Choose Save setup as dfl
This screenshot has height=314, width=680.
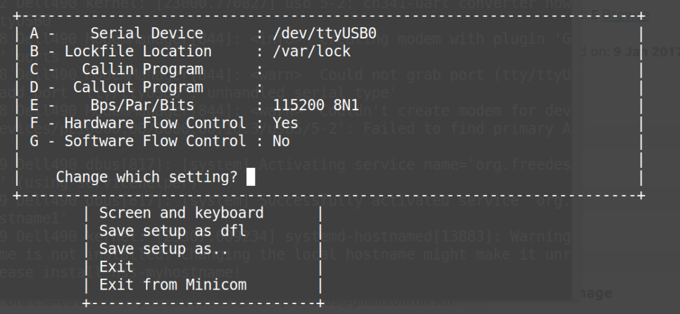pos(173,231)
